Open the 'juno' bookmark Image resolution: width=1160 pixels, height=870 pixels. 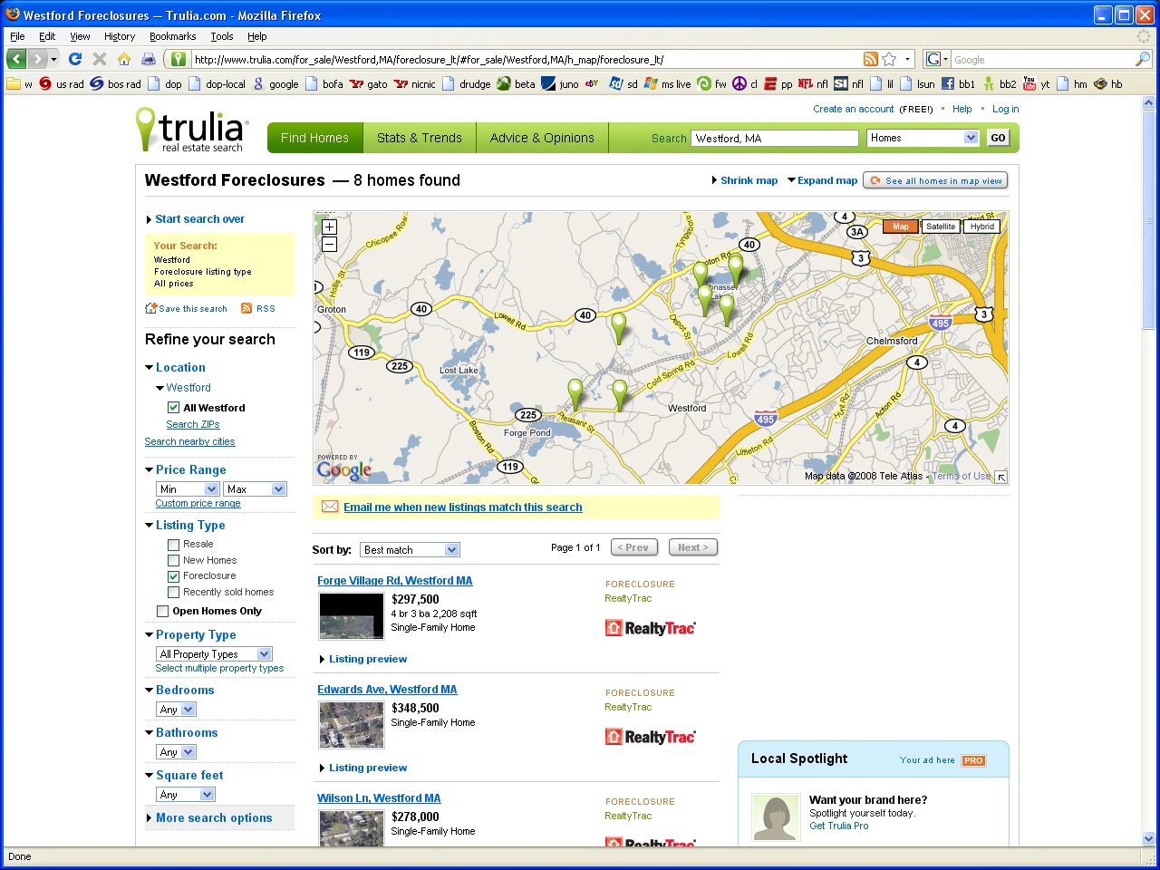(x=561, y=83)
